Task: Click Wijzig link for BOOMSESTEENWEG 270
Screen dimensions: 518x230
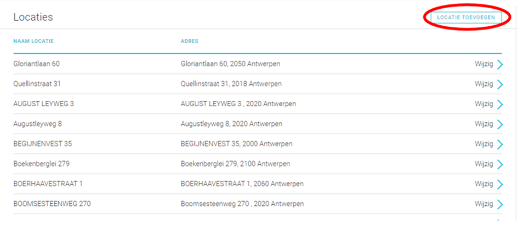Action: 484,204
